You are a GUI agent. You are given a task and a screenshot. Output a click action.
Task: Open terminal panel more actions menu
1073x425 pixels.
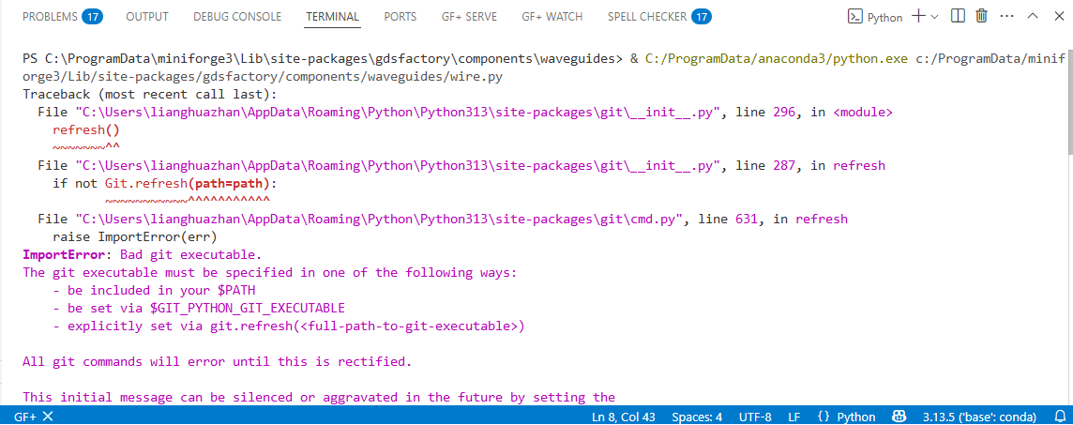click(x=1005, y=17)
